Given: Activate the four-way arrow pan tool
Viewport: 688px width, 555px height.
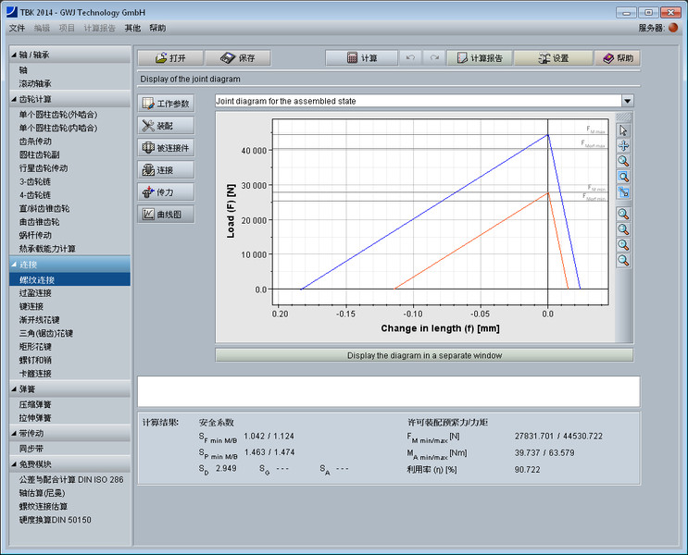Looking at the screenshot, I should pyautogui.click(x=623, y=145).
